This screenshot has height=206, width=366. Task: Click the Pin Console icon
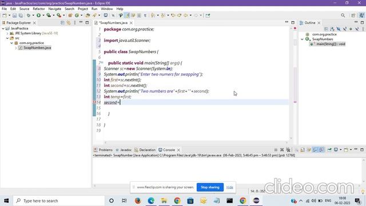pos(329,150)
